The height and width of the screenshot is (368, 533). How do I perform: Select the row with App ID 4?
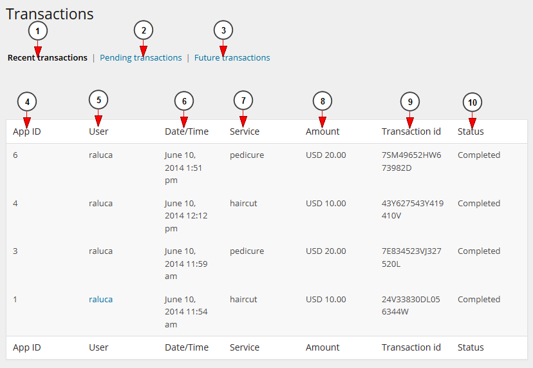[x=267, y=216]
